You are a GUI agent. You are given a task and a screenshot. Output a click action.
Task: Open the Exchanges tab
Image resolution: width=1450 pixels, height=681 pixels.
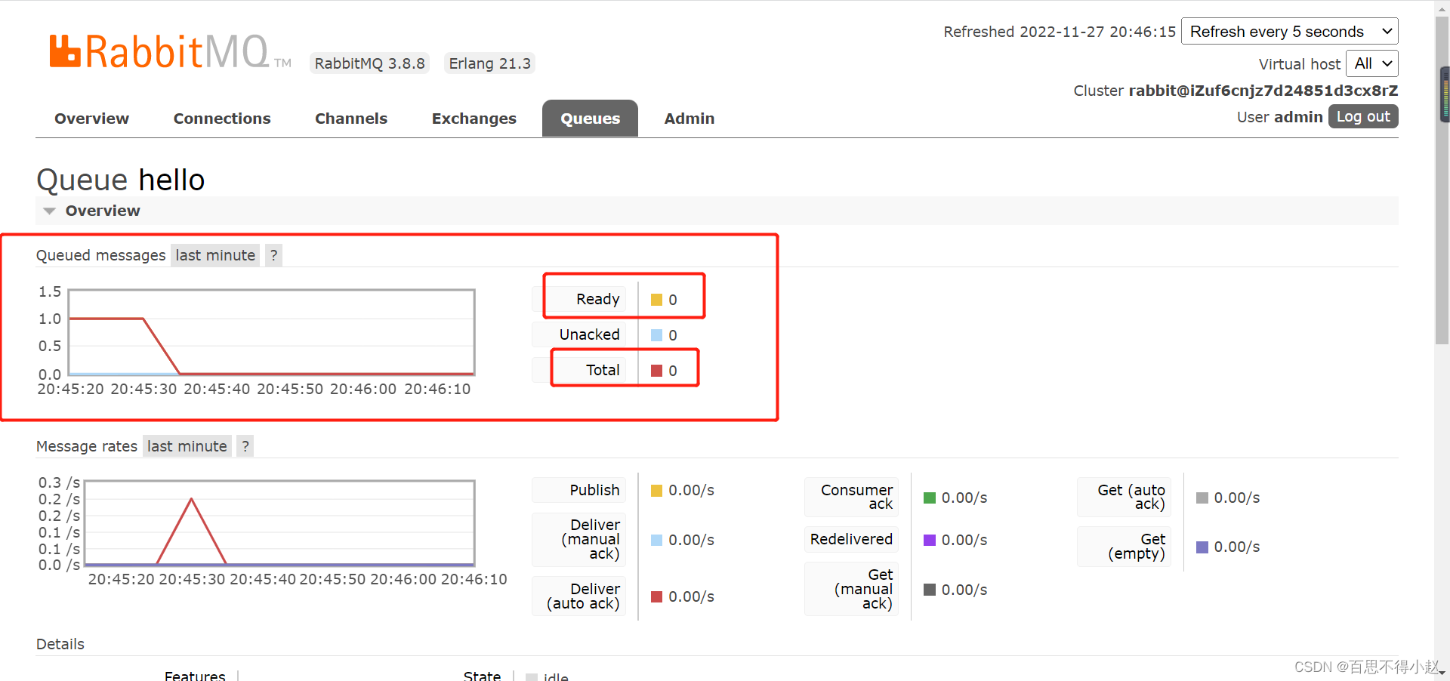[x=474, y=119]
